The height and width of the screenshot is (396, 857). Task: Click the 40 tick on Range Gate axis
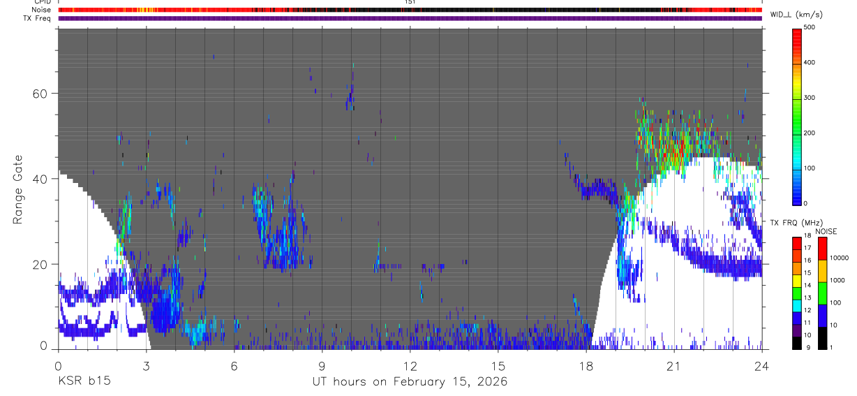click(41, 179)
